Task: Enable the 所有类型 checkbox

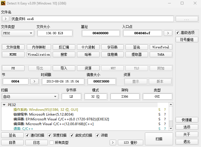Action: tap(52, 143)
